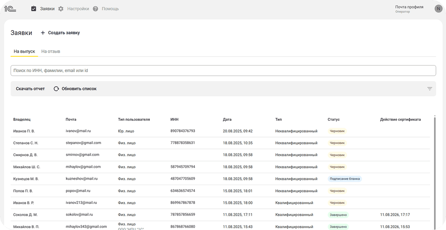
Task: Click the refresh arrow icon
Action: 56,89
